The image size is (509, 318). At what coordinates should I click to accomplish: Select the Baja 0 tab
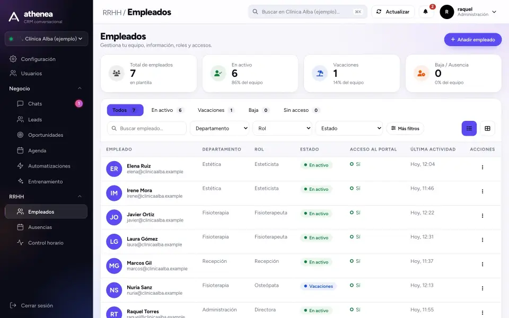(259, 110)
